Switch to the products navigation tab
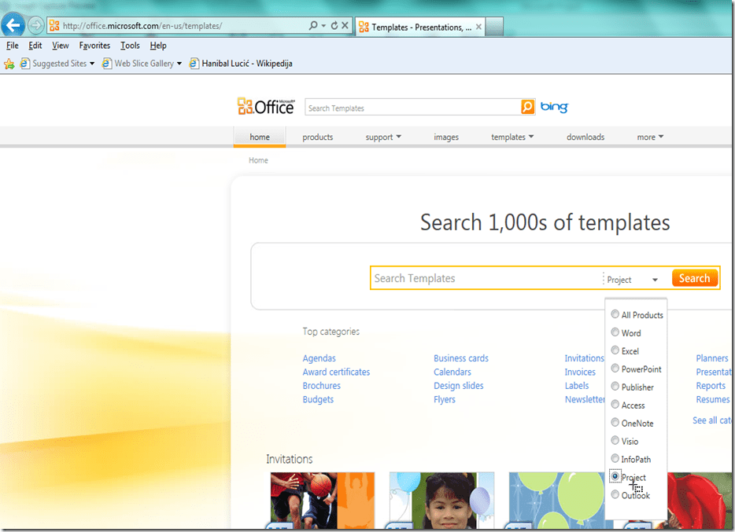 point(317,137)
